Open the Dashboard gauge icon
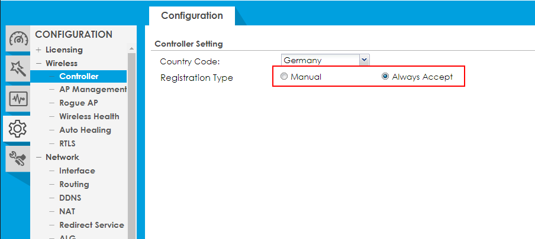This screenshot has height=239, width=535. 17,40
